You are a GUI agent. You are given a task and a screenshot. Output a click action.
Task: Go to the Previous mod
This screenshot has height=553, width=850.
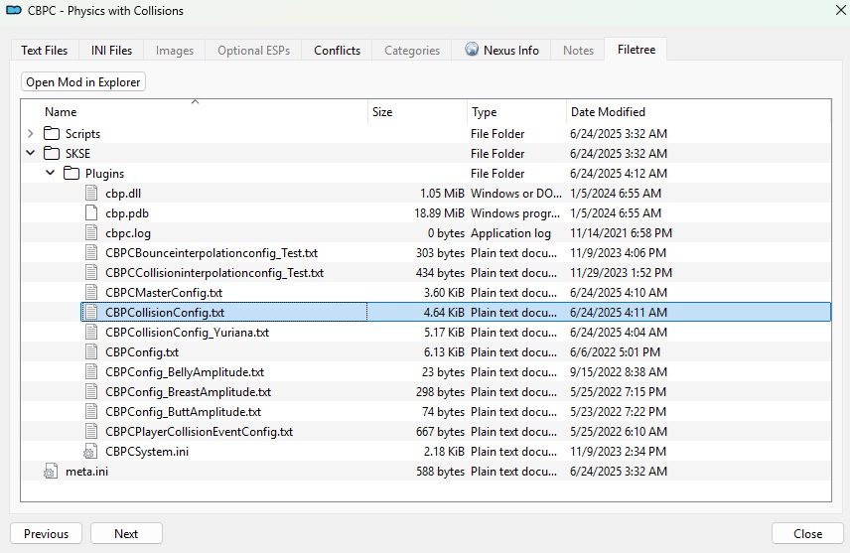(x=46, y=533)
